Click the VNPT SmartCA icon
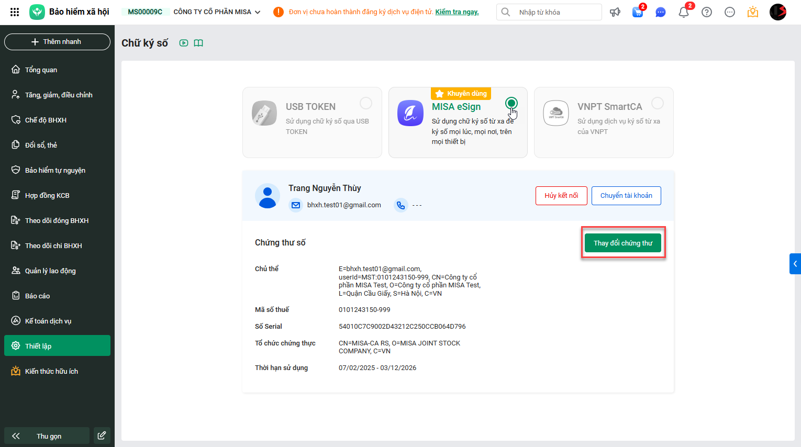801x447 pixels. tap(556, 113)
